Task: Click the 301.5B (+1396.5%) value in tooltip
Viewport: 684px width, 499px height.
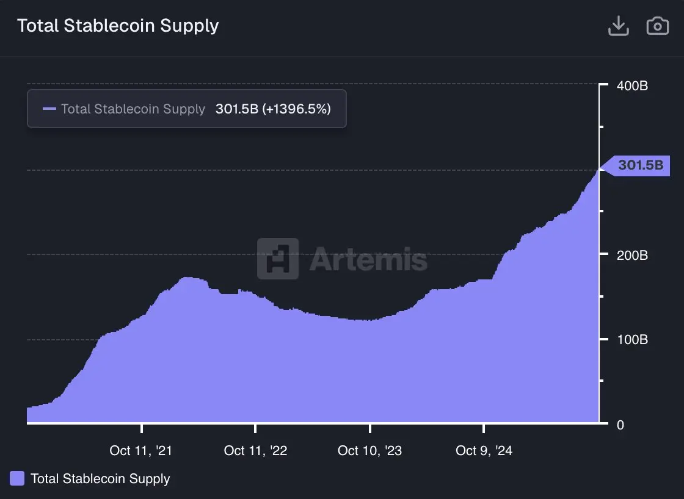Action: [x=273, y=109]
